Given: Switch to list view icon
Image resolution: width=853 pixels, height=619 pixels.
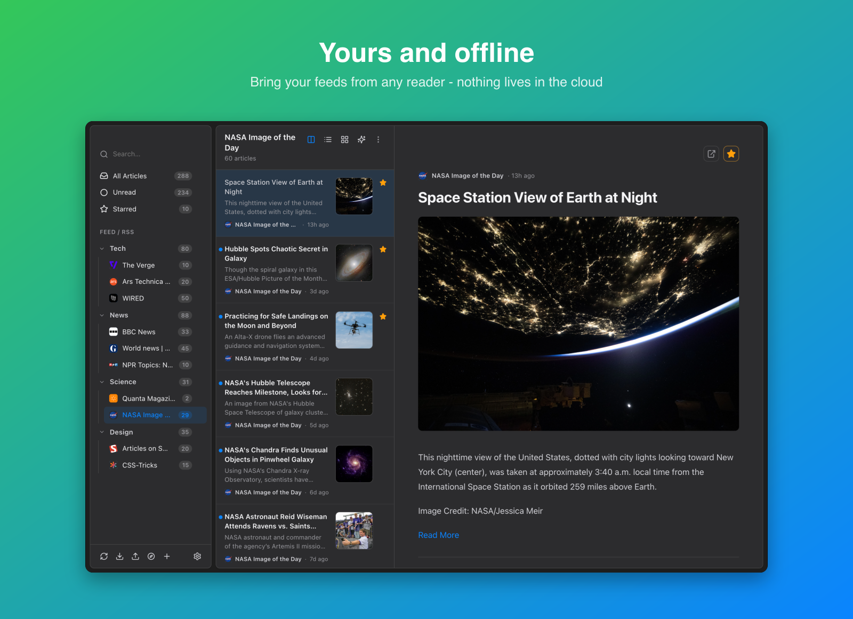Looking at the screenshot, I should (328, 140).
